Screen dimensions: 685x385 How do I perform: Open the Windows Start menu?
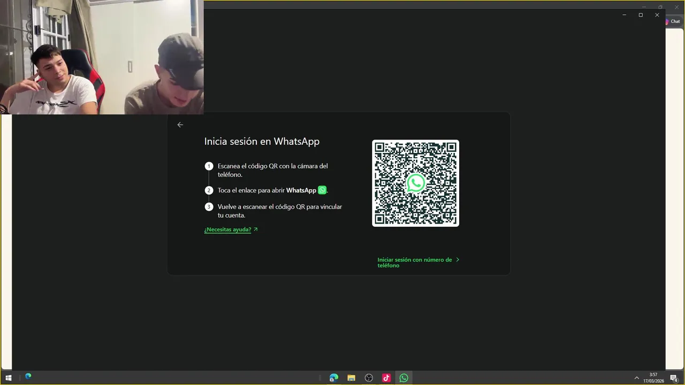pos(9,378)
